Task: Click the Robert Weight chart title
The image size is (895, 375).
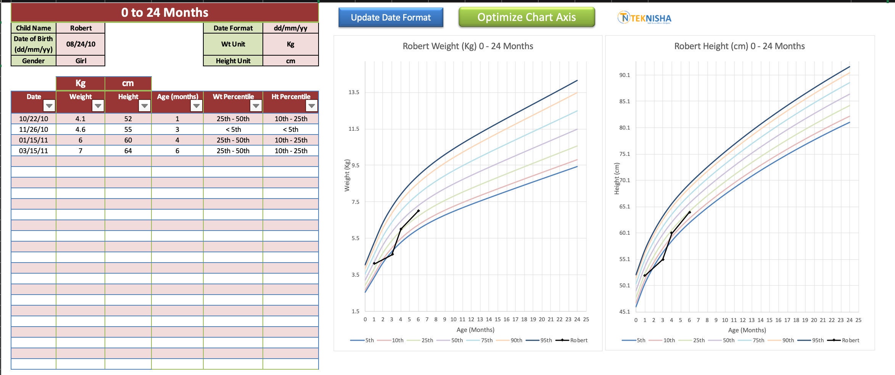Action: tap(467, 46)
